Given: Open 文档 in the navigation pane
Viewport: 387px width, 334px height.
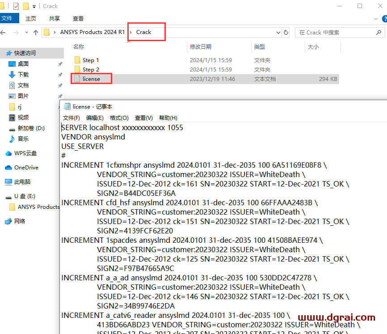Looking at the screenshot, I should pos(23,85).
